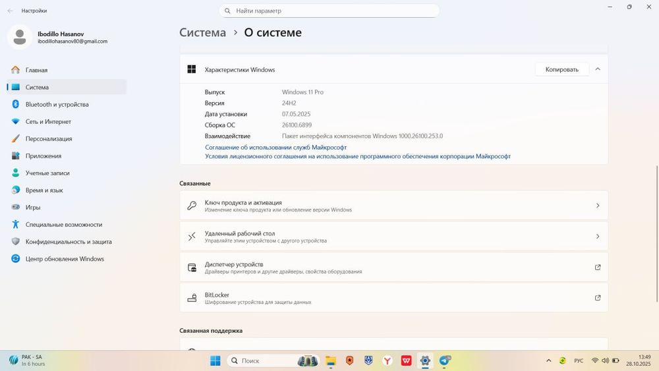Open Telegram from the taskbar
The height and width of the screenshot is (371, 659).
(x=445, y=360)
